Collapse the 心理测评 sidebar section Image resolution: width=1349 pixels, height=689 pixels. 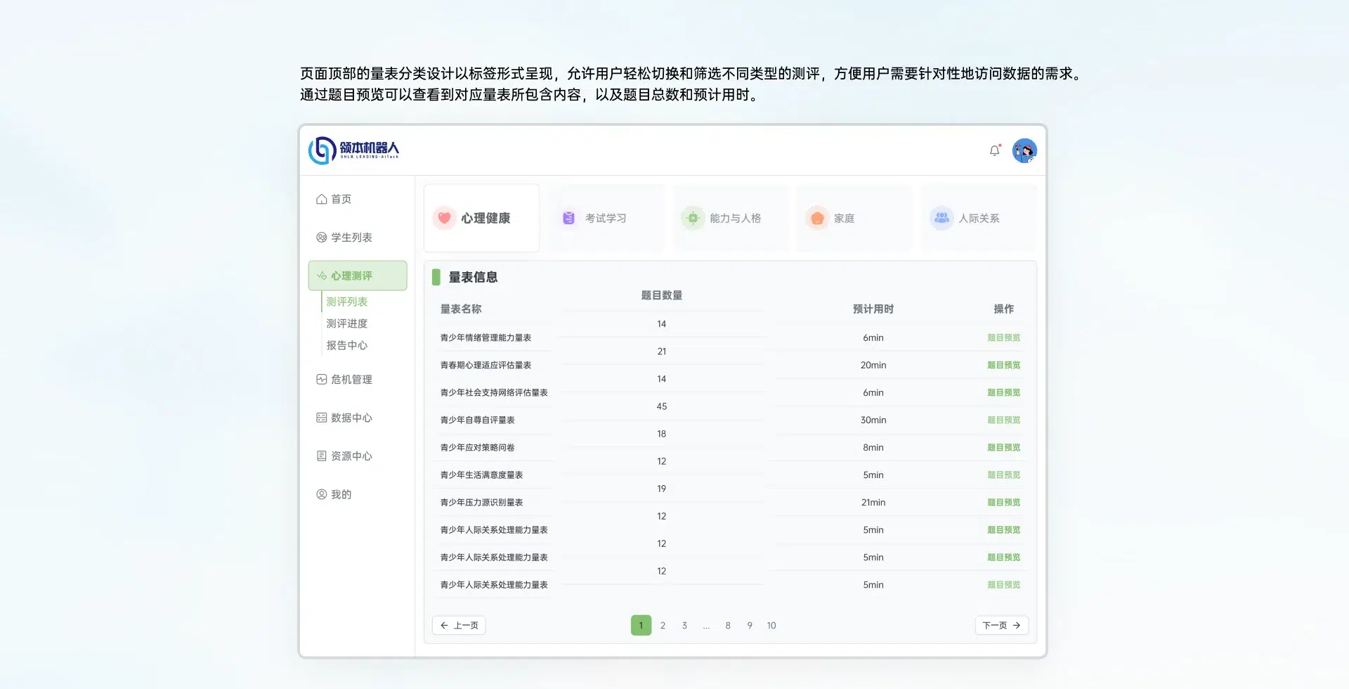click(x=357, y=276)
